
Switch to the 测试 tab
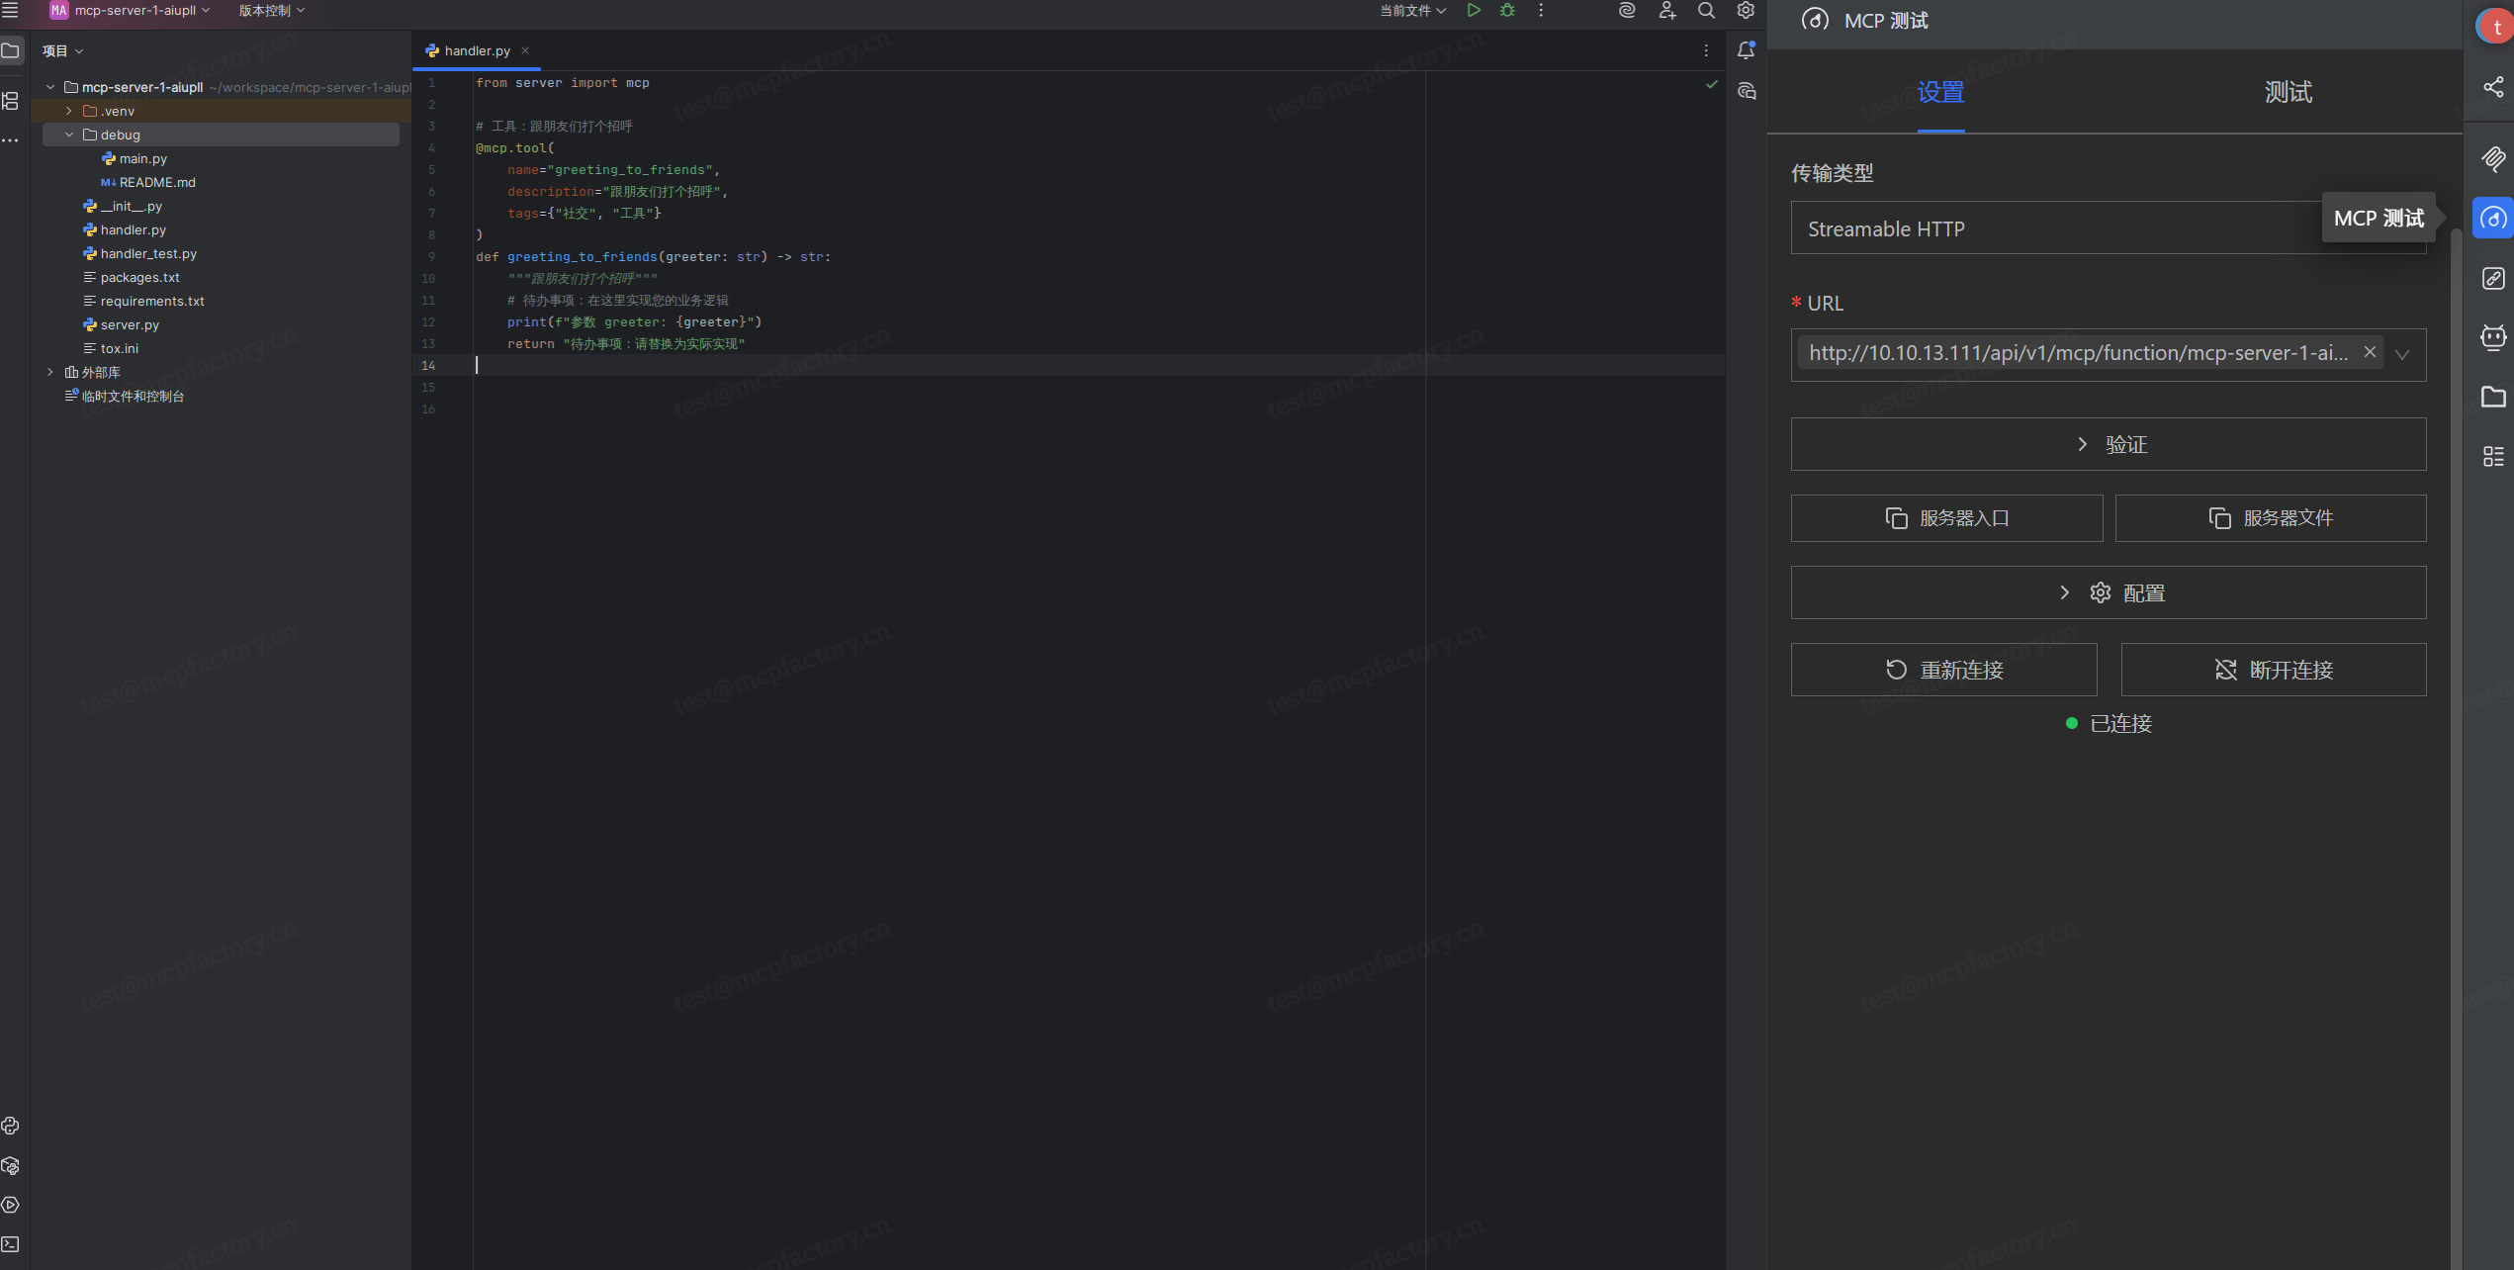point(2288,92)
